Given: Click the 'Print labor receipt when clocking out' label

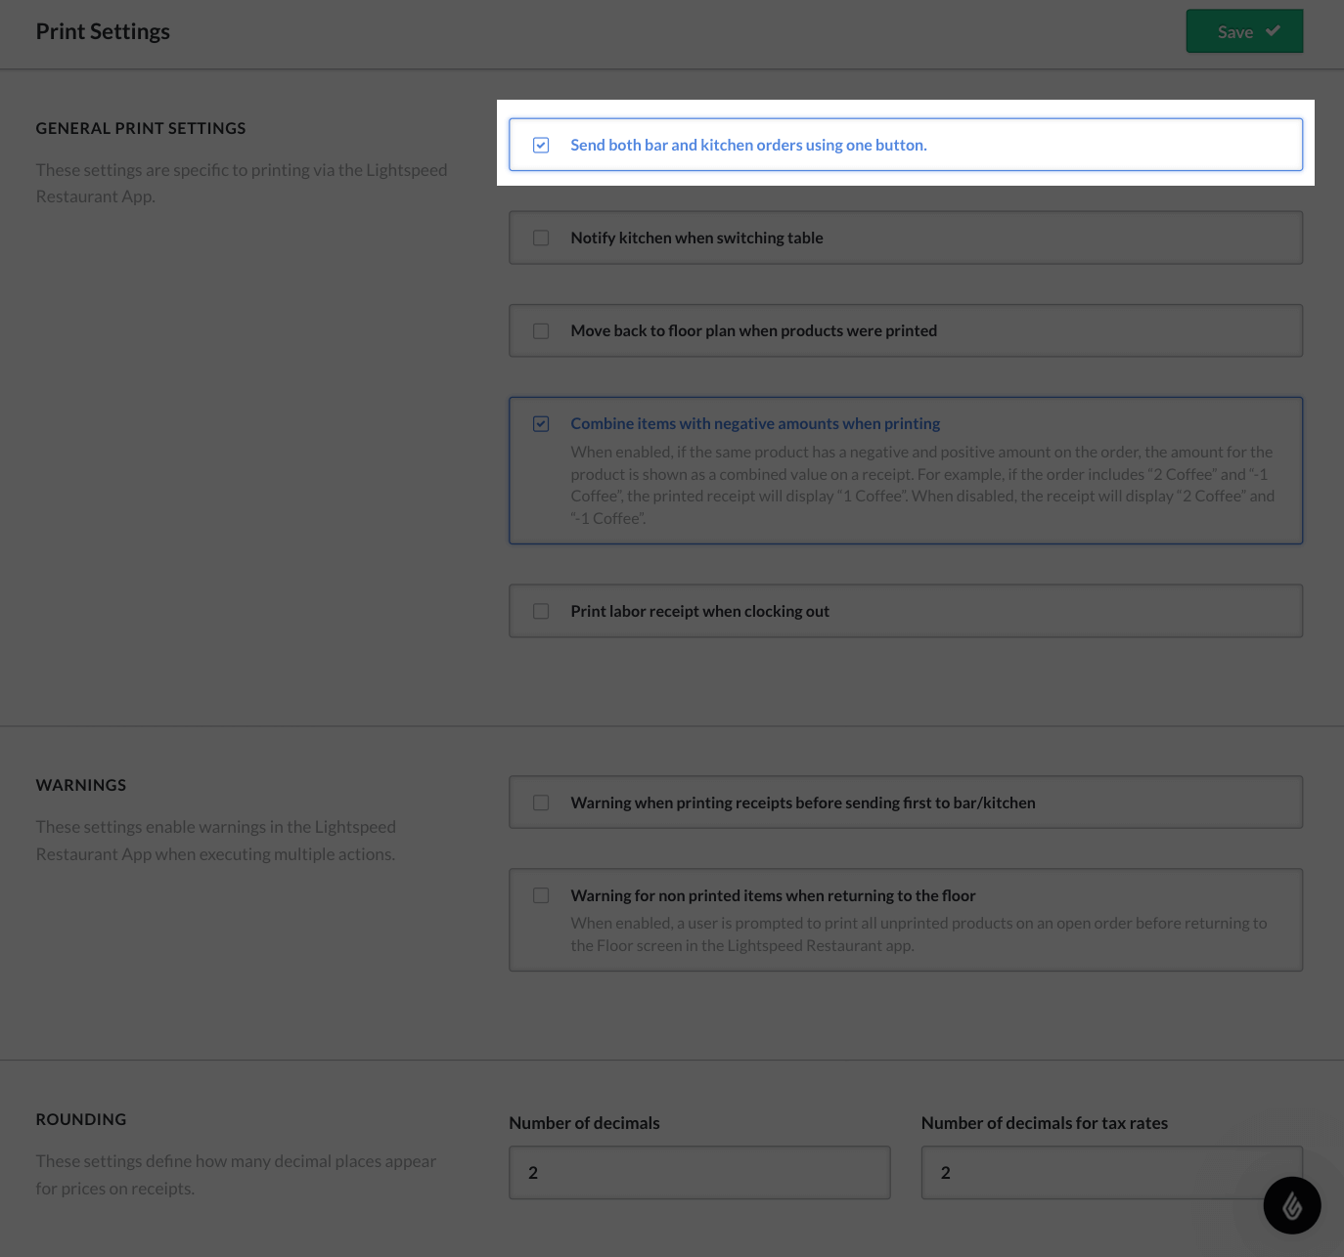Looking at the screenshot, I should [699, 610].
